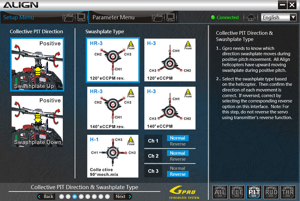Viewport: 300px width, 201px height.
Task: Jump to fifth step progress dot
Action: pyautogui.click(x=88, y=197)
